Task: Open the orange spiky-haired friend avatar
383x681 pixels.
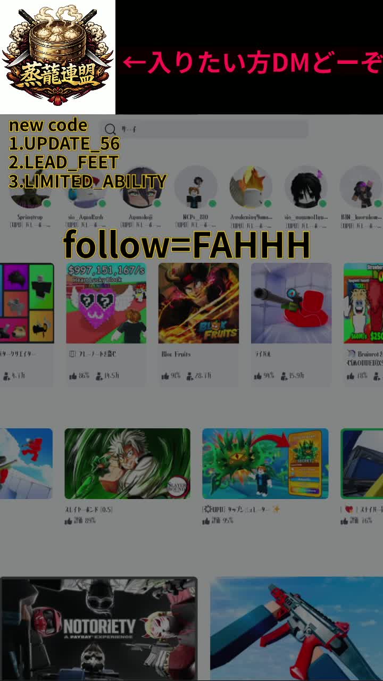Action: [x=251, y=187]
